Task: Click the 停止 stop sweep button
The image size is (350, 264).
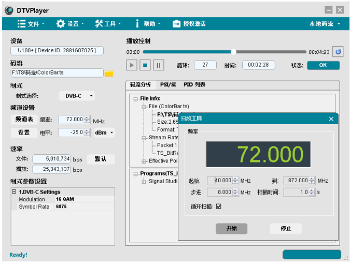Action: click(x=286, y=229)
